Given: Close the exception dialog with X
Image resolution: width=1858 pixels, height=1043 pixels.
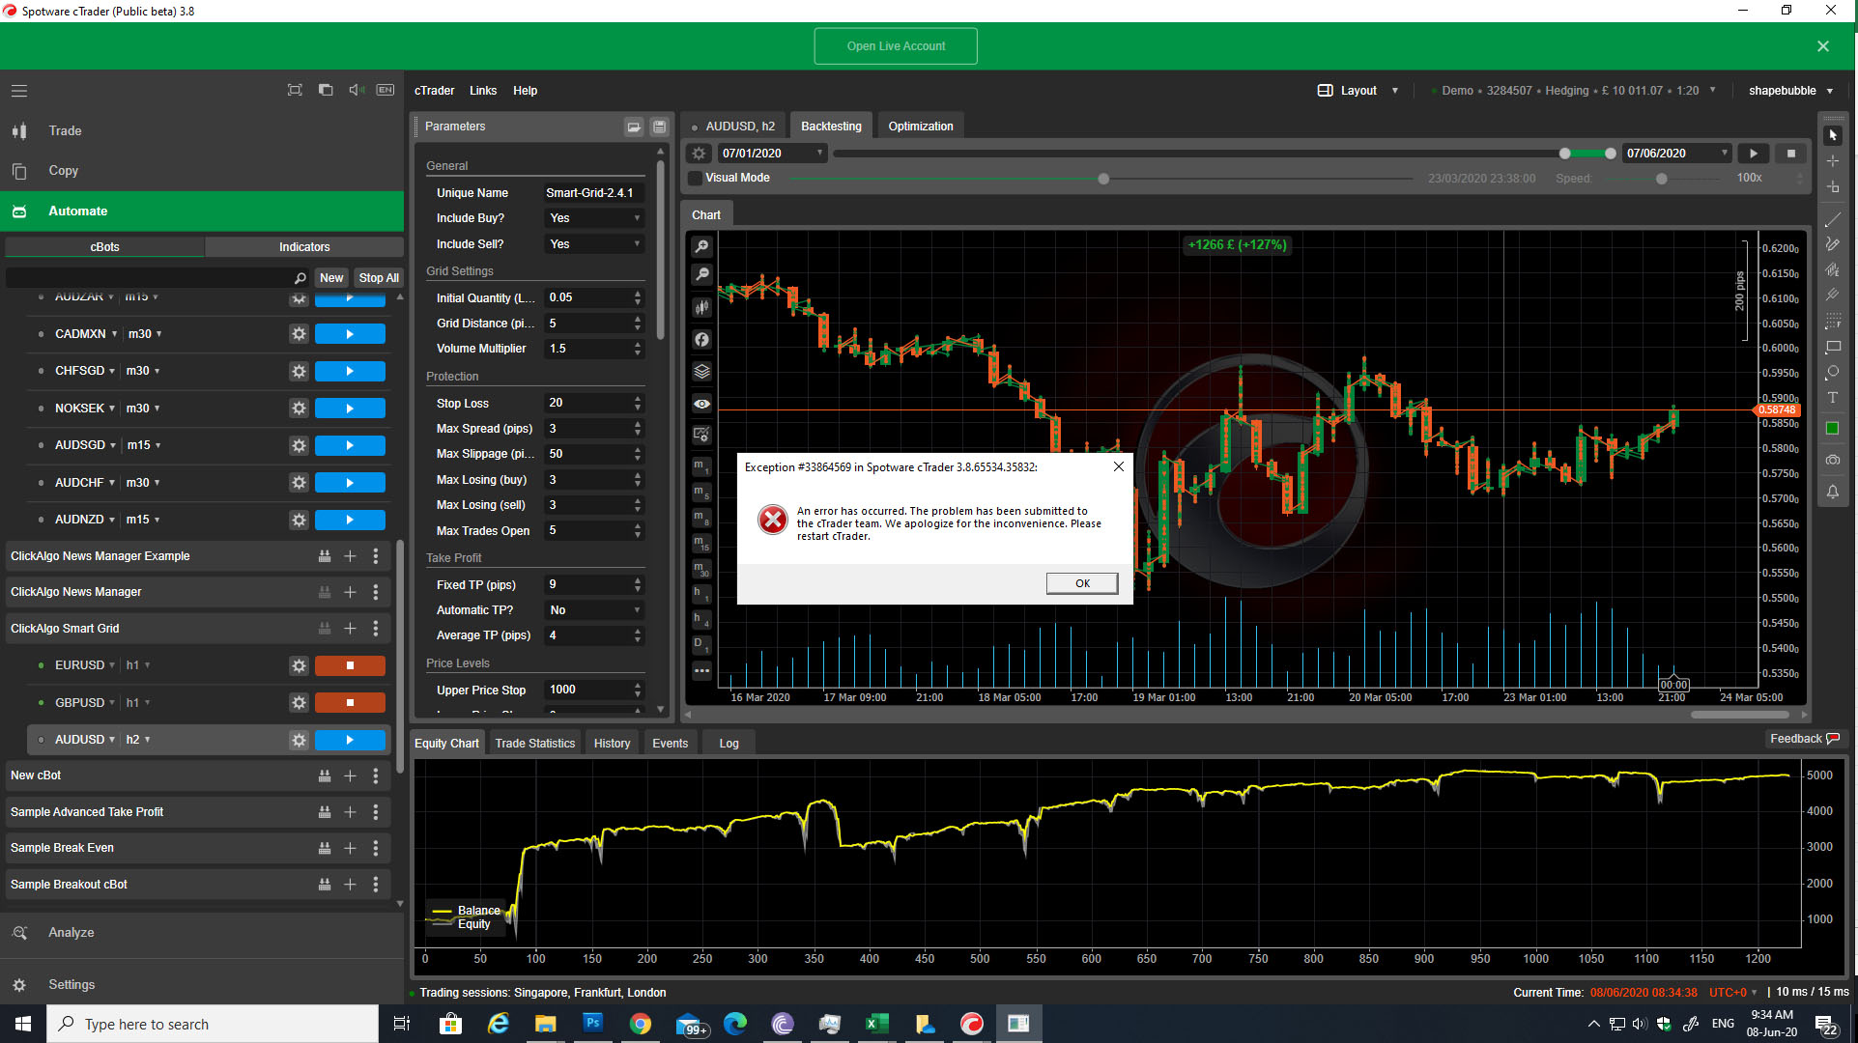Looking at the screenshot, I should 1118,466.
